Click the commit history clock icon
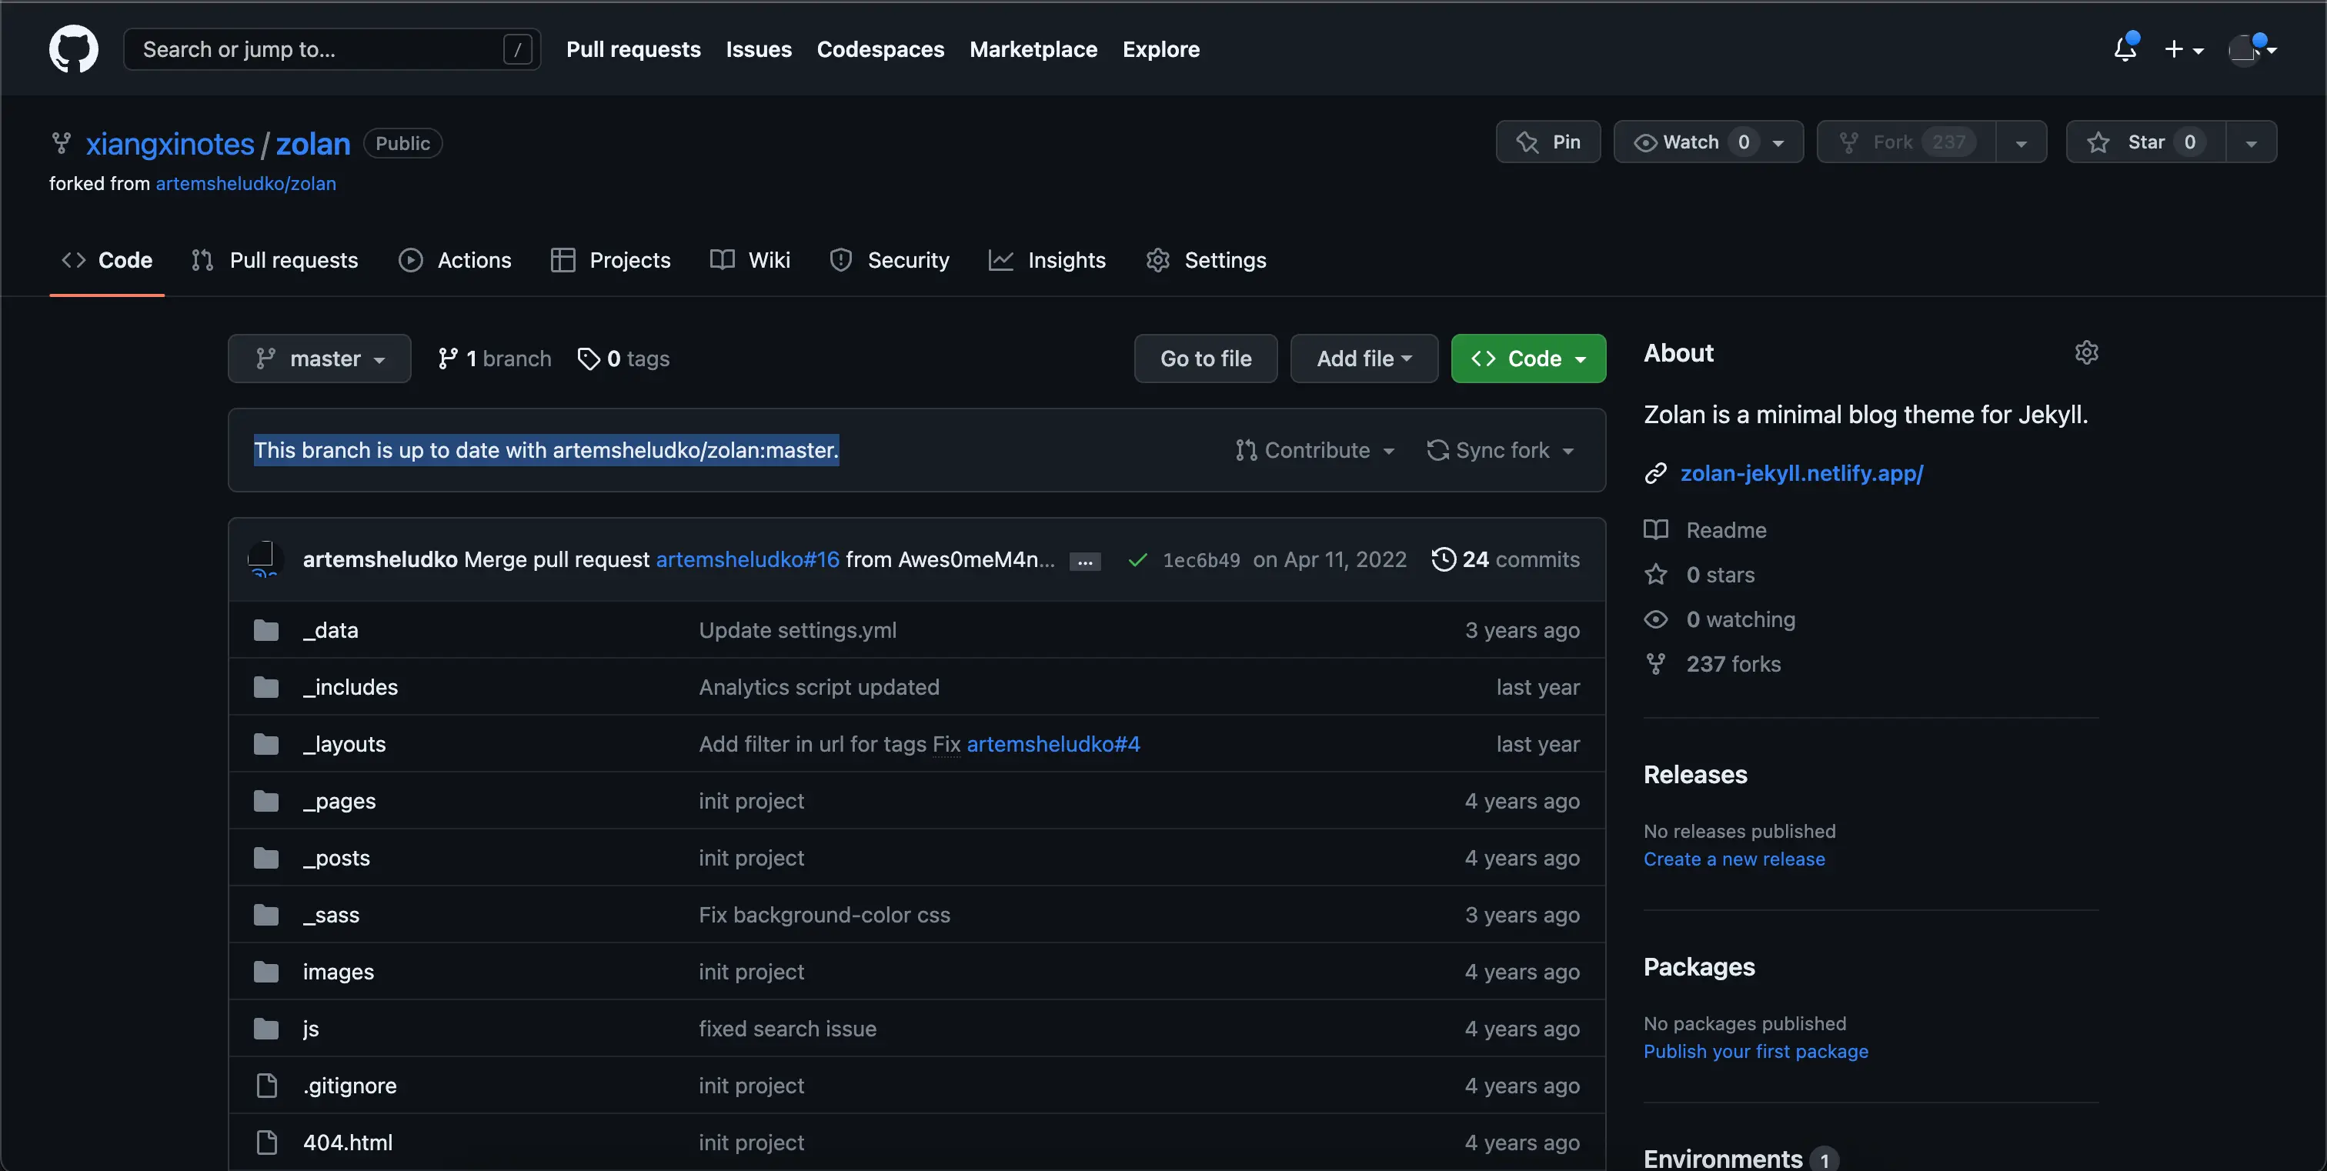The width and height of the screenshot is (2327, 1171). click(x=1443, y=559)
